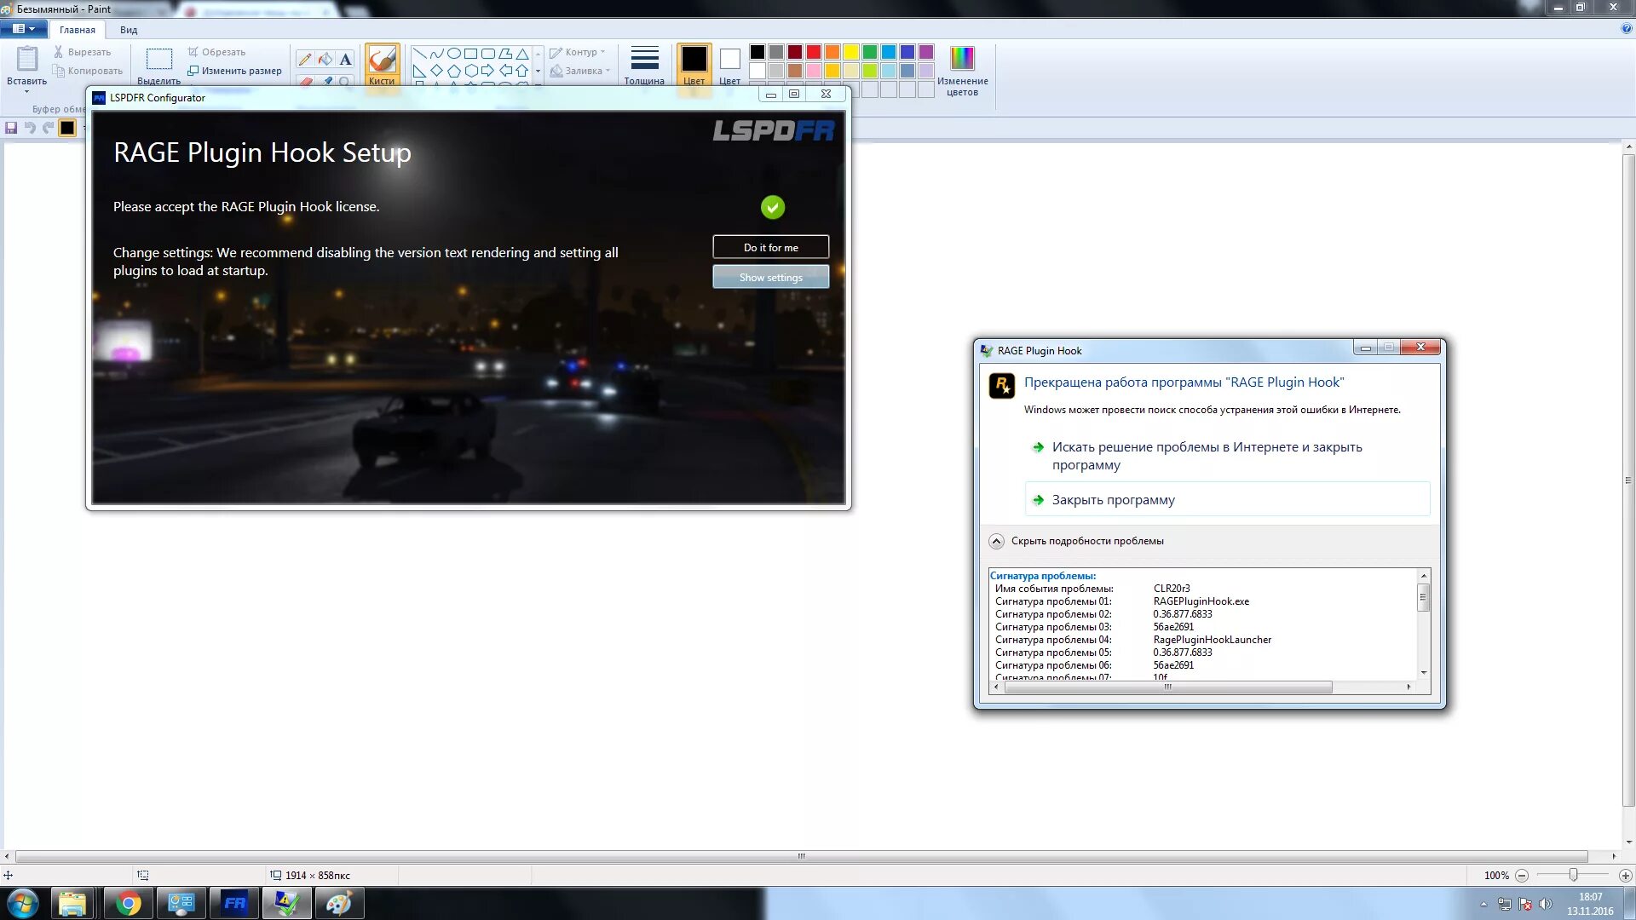Click 'CLR20r3' event name value
The width and height of the screenshot is (1636, 920).
1172,589
